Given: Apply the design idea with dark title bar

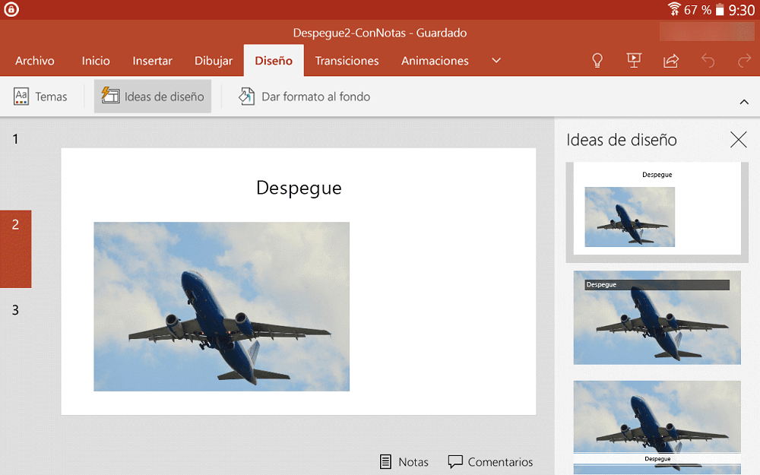Looking at the screenshot, I should (x=657, y=318).
